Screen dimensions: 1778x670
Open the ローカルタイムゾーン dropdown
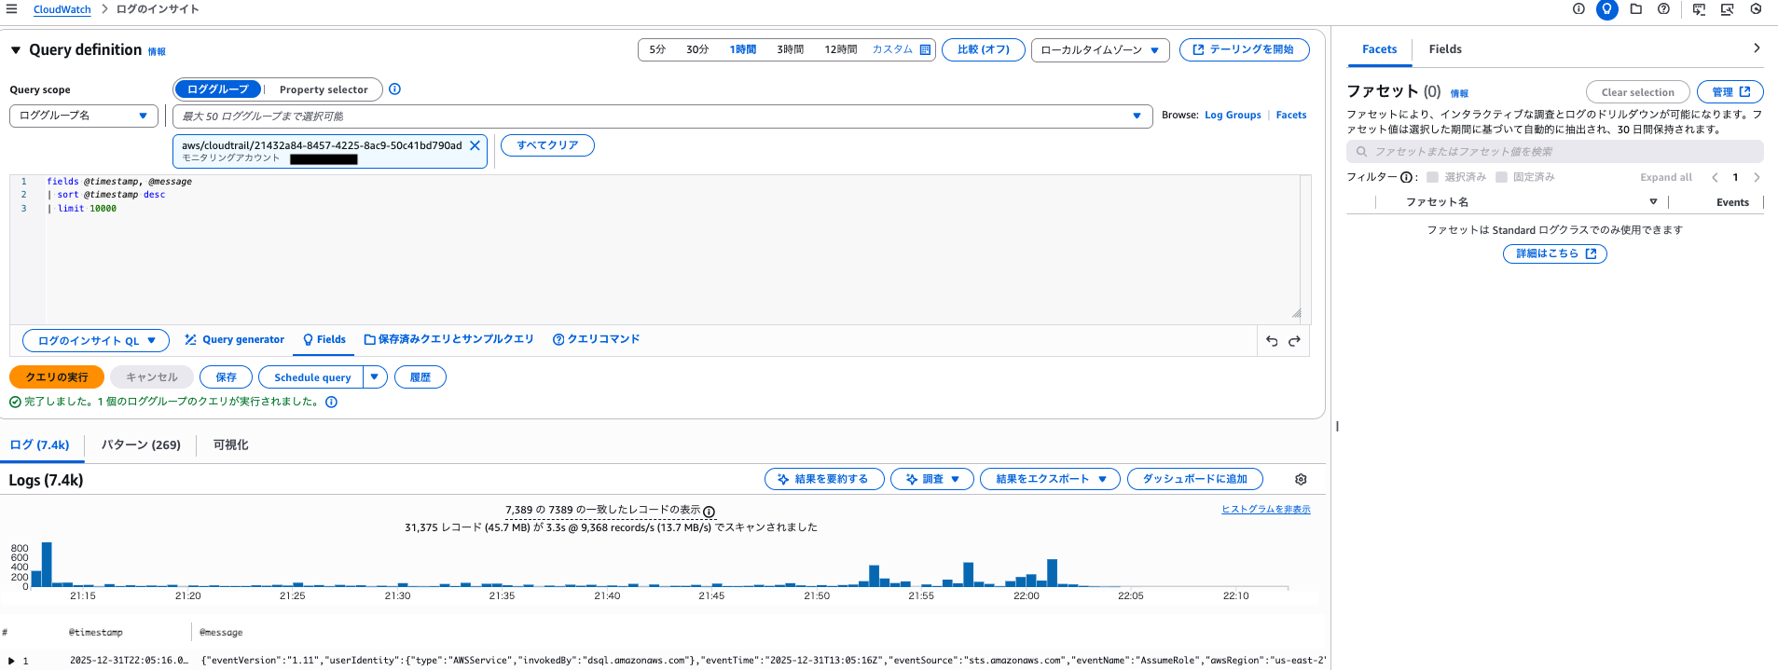click(1100, 50)
